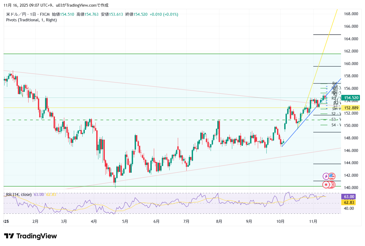Click the yellow 62.83 RSI average label
The image size is (365, 246).
click(x=349, y=203)
